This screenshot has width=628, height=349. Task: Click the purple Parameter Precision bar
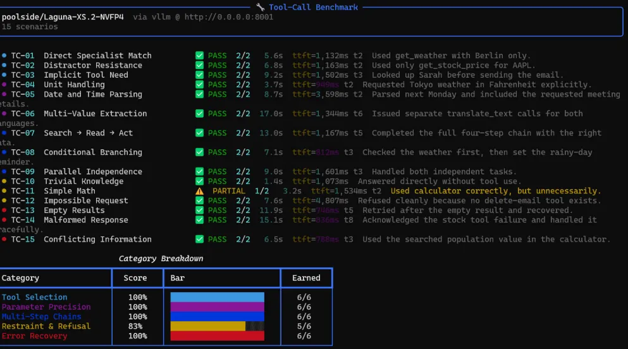(217, 307)
